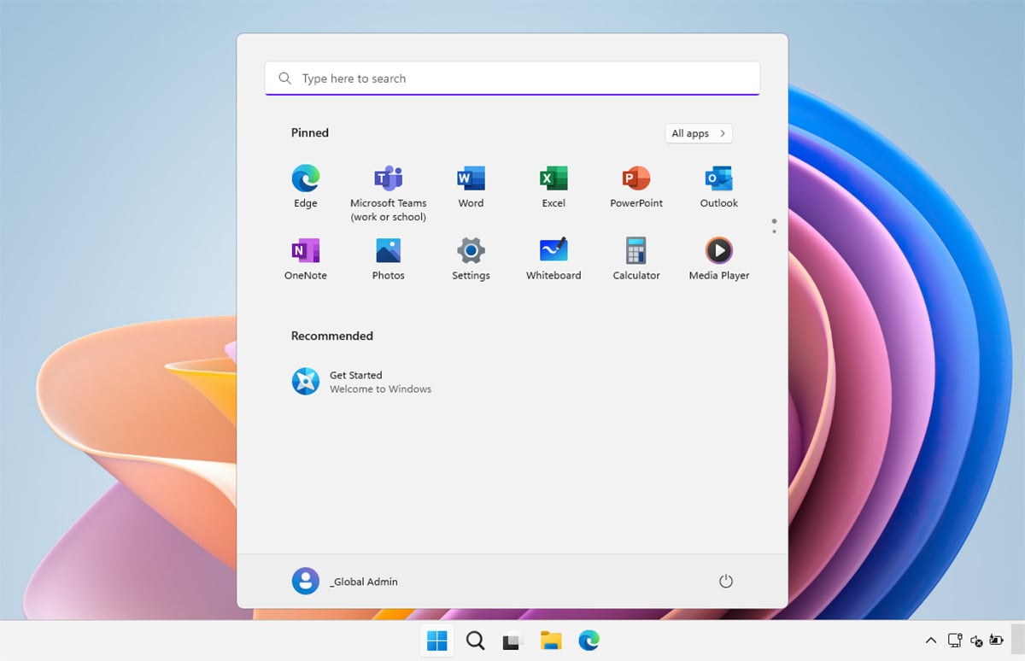Image resolution: width=1025 pixels, height=661 pixels.
Task: Launch Microsoft Teams (work or school)
Action: pyautogui.click(x=388, y=193)
